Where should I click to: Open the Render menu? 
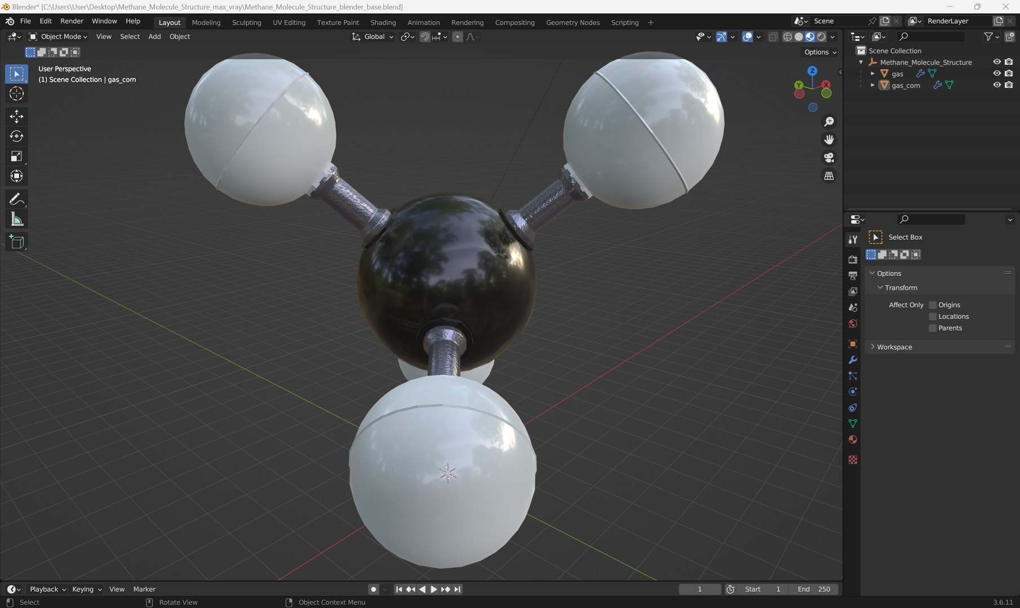coord(72,21)
